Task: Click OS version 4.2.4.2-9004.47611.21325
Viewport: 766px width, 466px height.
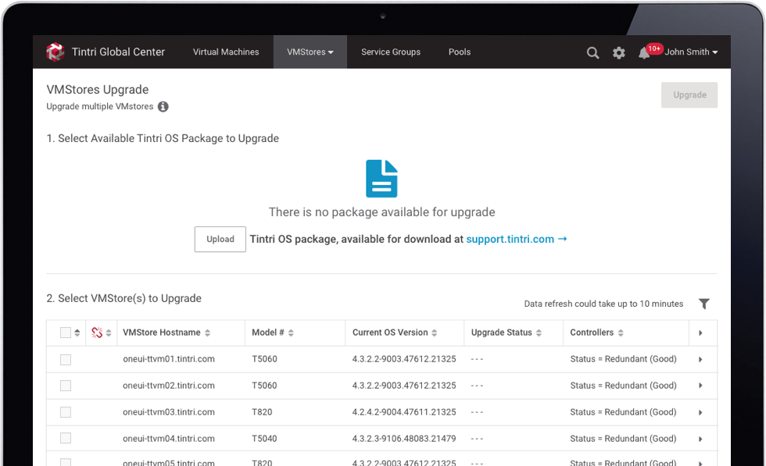Action: click(x=404, y=412)
